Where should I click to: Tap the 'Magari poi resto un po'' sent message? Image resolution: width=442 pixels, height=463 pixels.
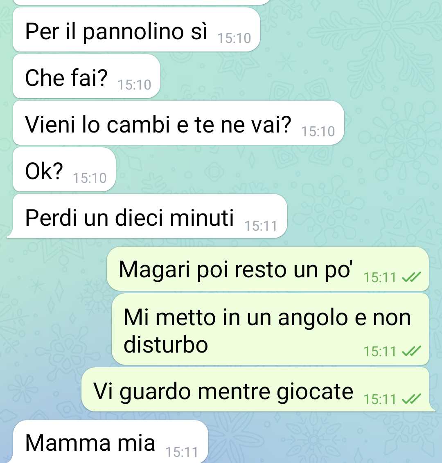click(268, 269)
